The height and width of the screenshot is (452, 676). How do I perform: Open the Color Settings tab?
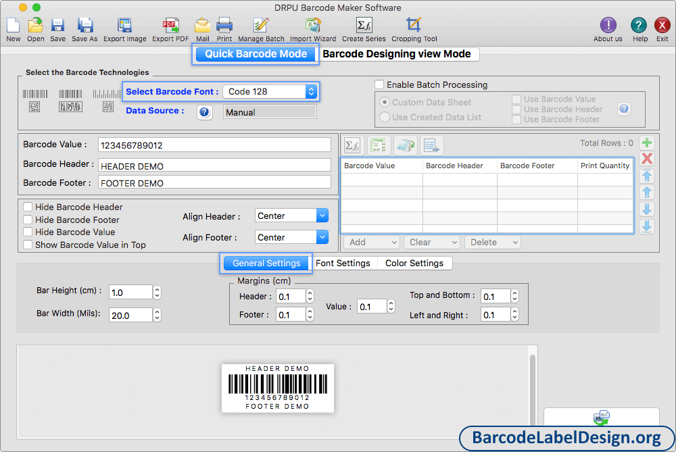tap(414, 263)
